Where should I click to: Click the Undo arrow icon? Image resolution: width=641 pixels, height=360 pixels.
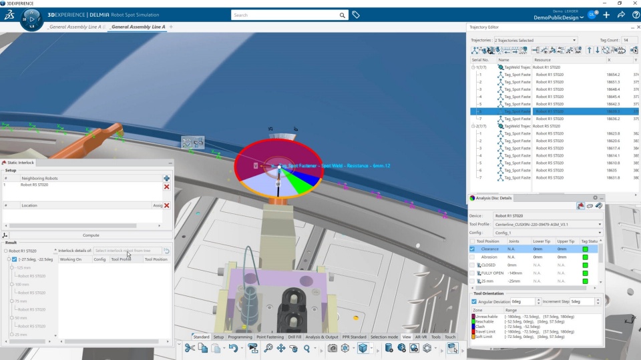[233, 348]
